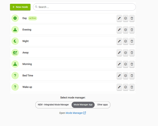This screenshot has width=158, height=126.
Task: Delete the Bed Time mode
Action: 132,76
